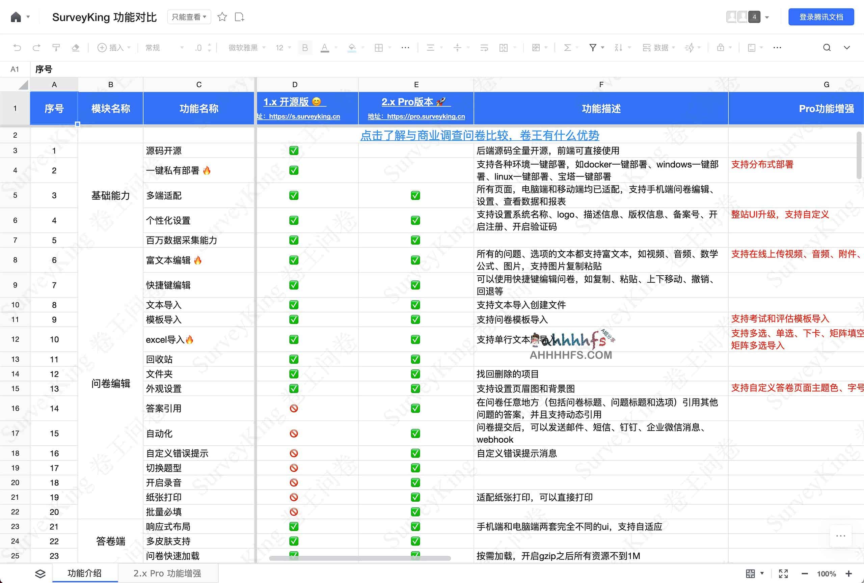Star this document as favorite
Screen dimensions: 864x583
tap(222, 17)
